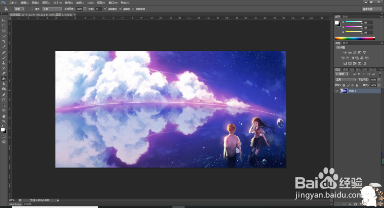Viewport: 384px width, 208px height.
Task: Select the Crop tool
Action: point(4,42)
